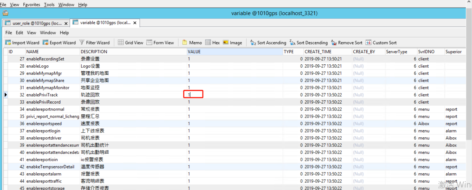Open the Import Wizard
This screenshot has width=472, height=190.
[22, 43]
